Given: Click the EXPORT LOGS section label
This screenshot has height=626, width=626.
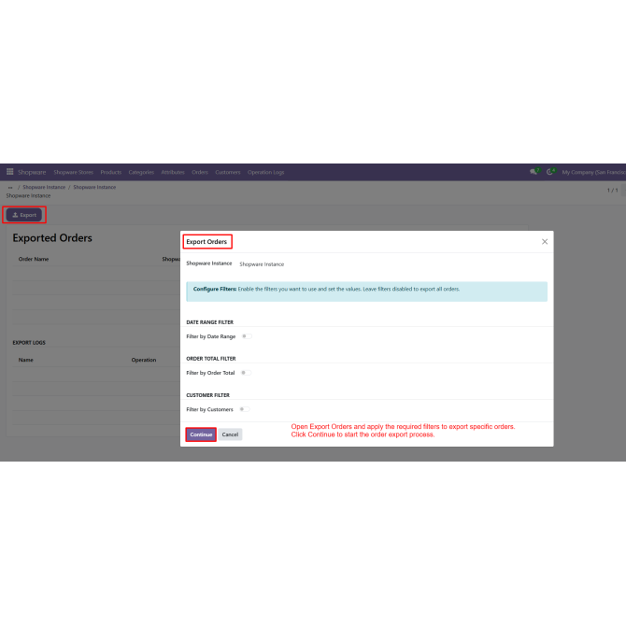Looking at the screenshot, I should (29, 343).
